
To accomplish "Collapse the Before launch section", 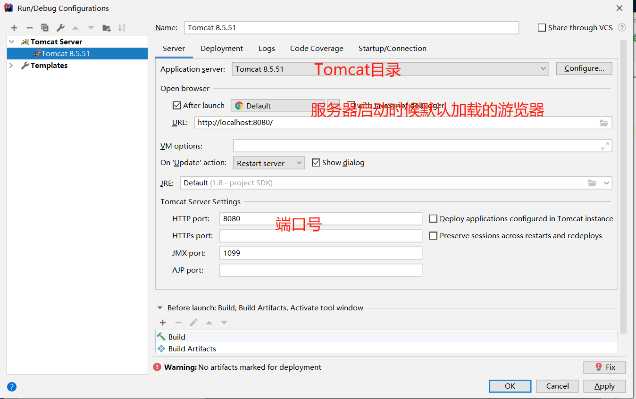I will [159, 308].
